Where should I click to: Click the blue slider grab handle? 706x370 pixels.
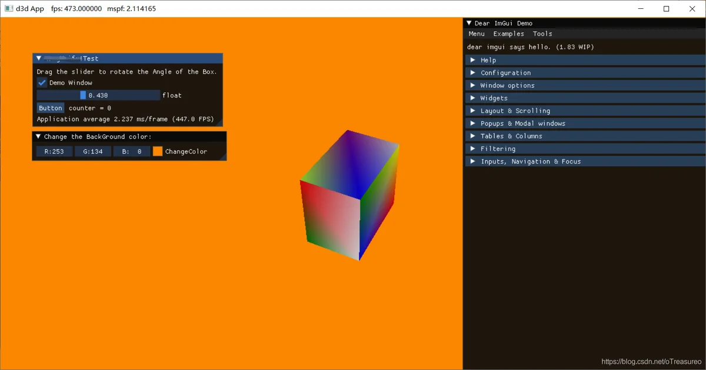coord(83,95)
